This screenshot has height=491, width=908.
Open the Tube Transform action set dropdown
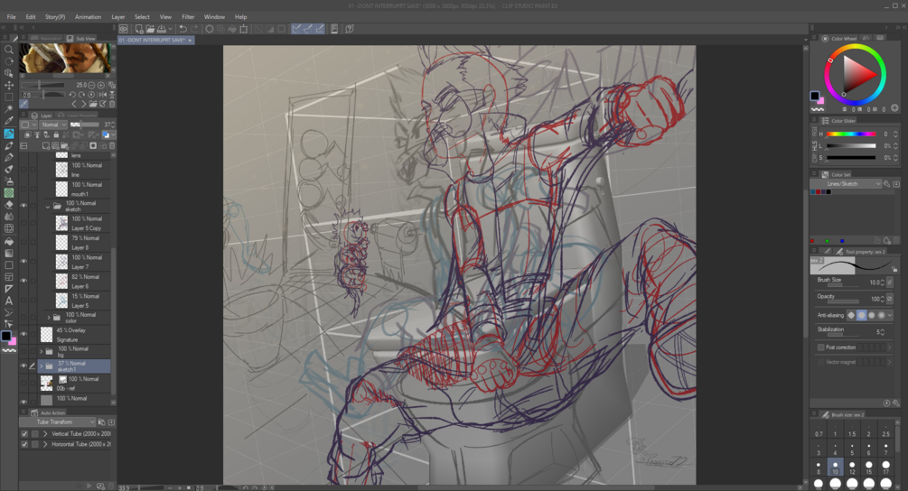pos(59,422)
